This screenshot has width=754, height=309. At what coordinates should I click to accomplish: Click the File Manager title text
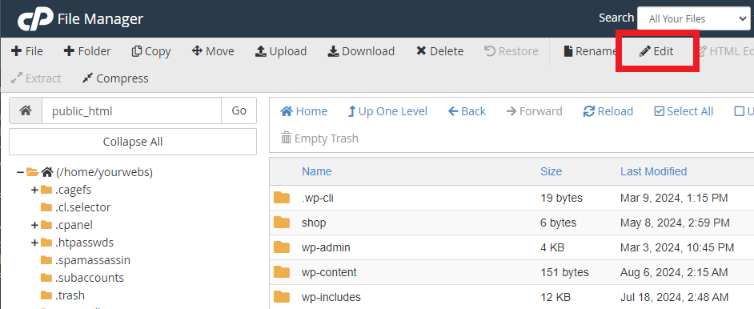click(x=100, y=19)
